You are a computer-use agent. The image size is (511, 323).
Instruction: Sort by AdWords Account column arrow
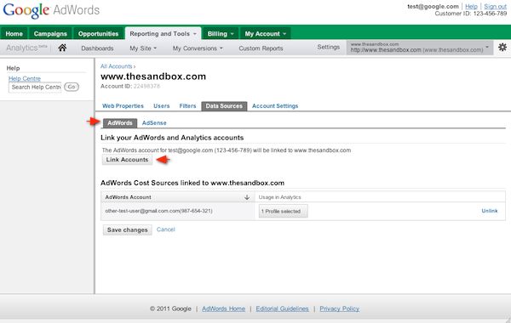point(247,197)
